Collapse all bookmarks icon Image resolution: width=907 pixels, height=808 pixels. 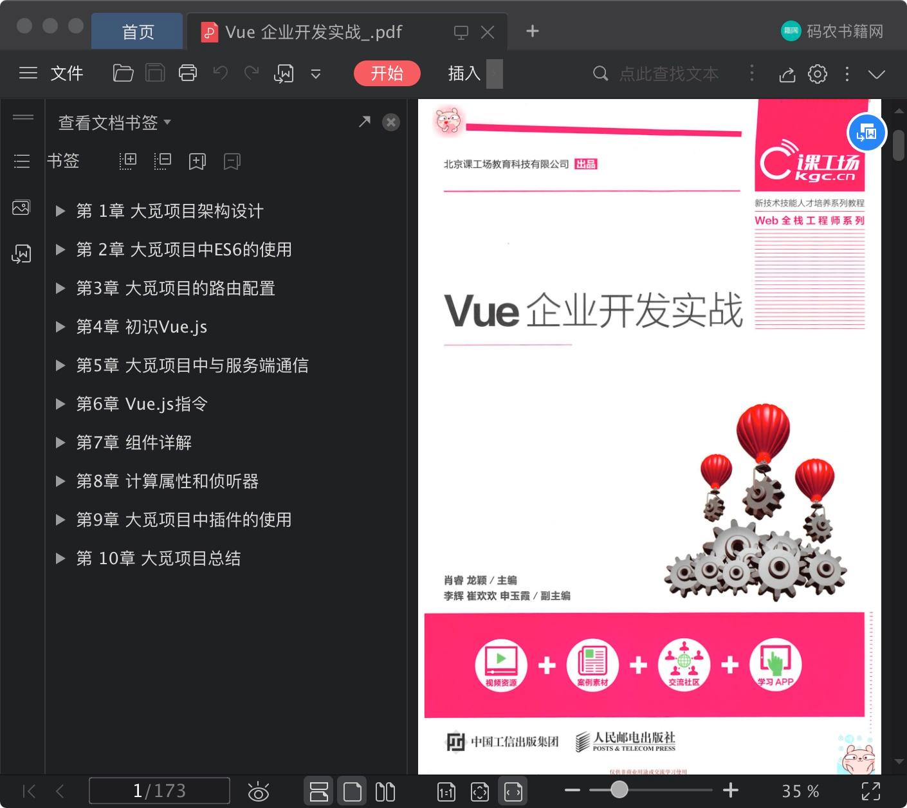click(x=163, y=161)
